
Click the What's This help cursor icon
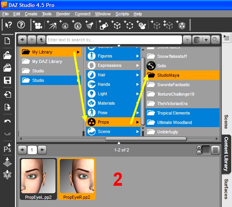(x=8, y=25)
